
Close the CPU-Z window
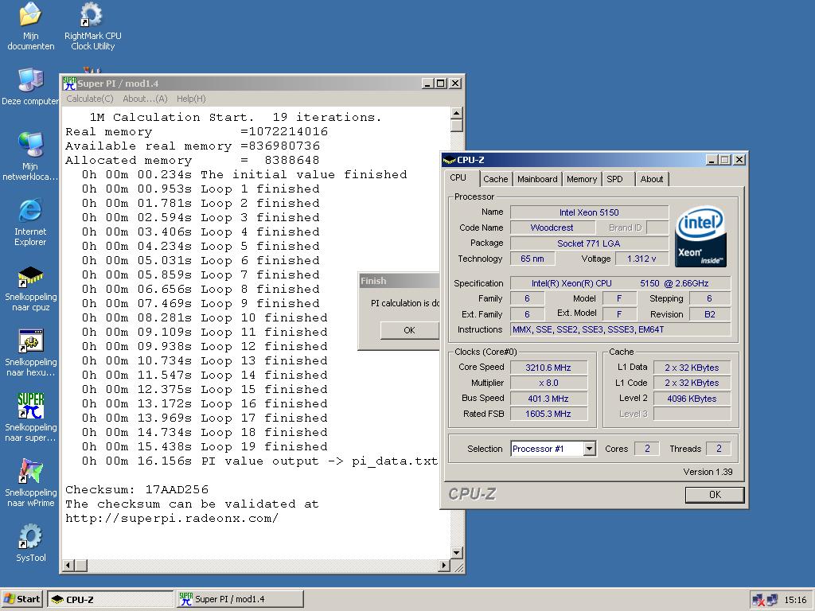tap(739, 160)
